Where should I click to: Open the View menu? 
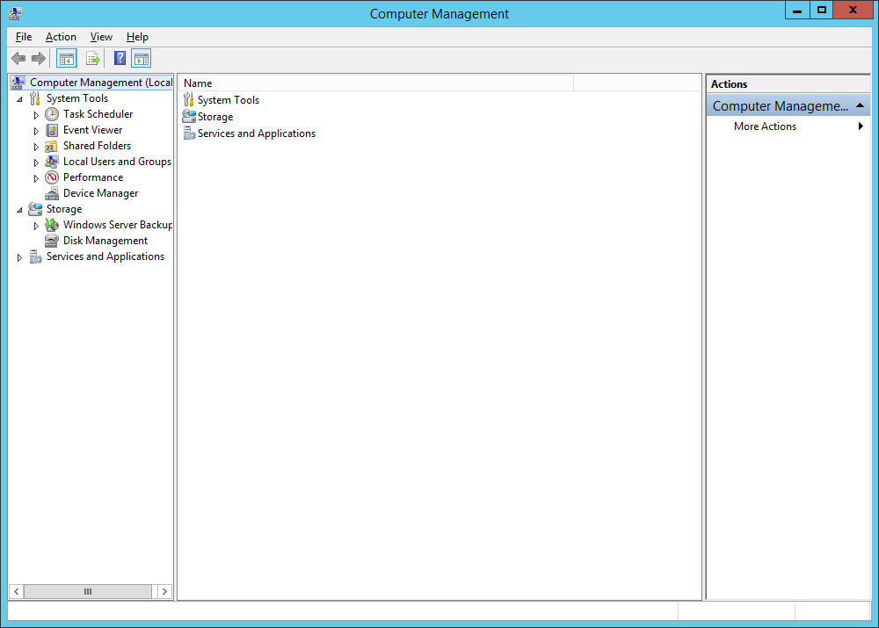pos(101,37)
